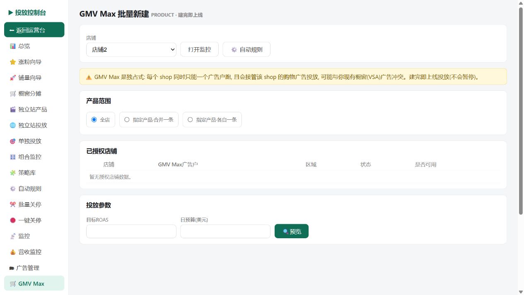Viewport: 524px width, 295px height.
Task: Click the clapperboard icon beside 独立站产品
Action: point(12,109)
